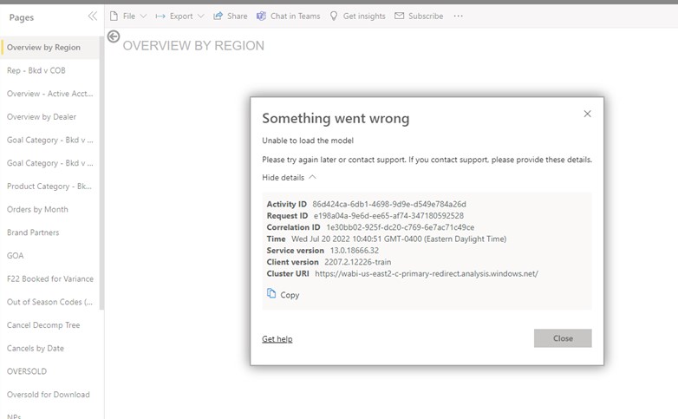This screenshot has width=678, height=419.
Task: Open the Out of Season Codes page
Action: point(49,302)
